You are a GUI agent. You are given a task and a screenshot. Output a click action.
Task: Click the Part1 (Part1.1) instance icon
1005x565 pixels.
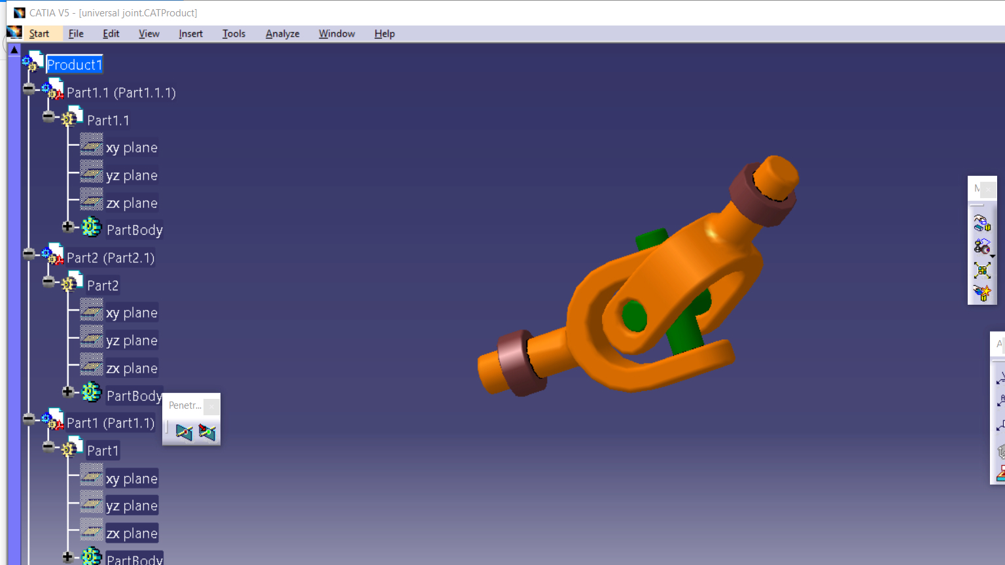coord(53,420)
